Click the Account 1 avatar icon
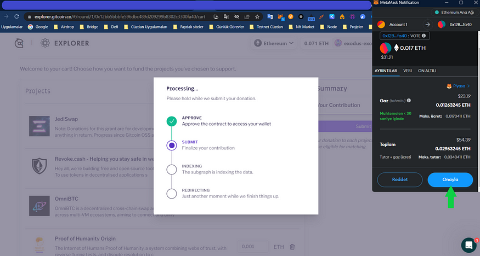The image size is (480, 256). (x=381, y=25)
